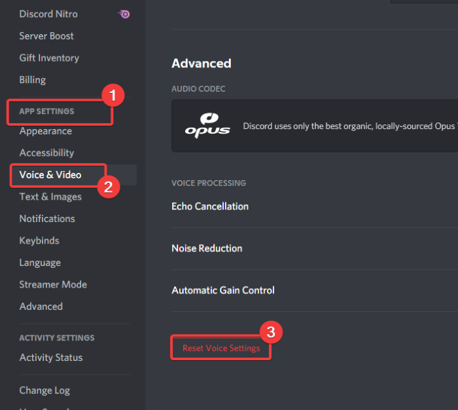
Task: Select the Voice & Video tab
Action: pos(50,175)
